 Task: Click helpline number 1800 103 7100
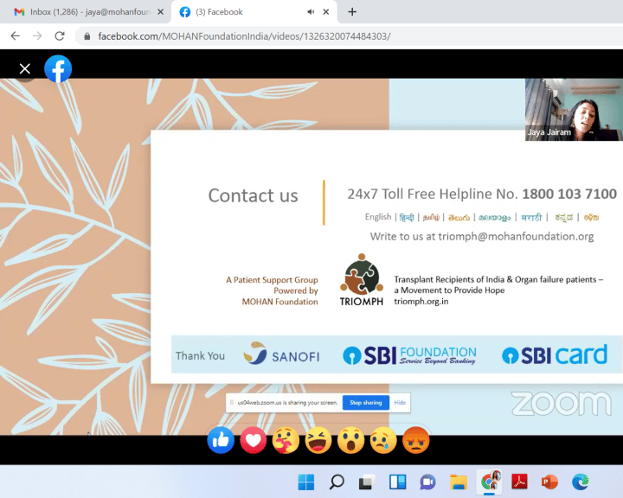click(x=569, y=194)
